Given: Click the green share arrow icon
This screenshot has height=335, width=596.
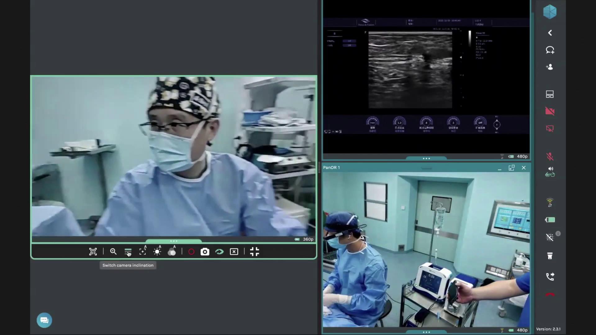Looking at the screenshot, I should tap(219, 252).
